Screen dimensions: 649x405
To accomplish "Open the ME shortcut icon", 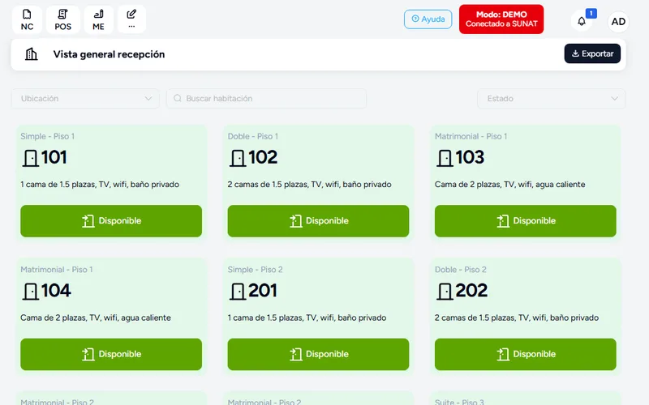I will click(98, 19).
